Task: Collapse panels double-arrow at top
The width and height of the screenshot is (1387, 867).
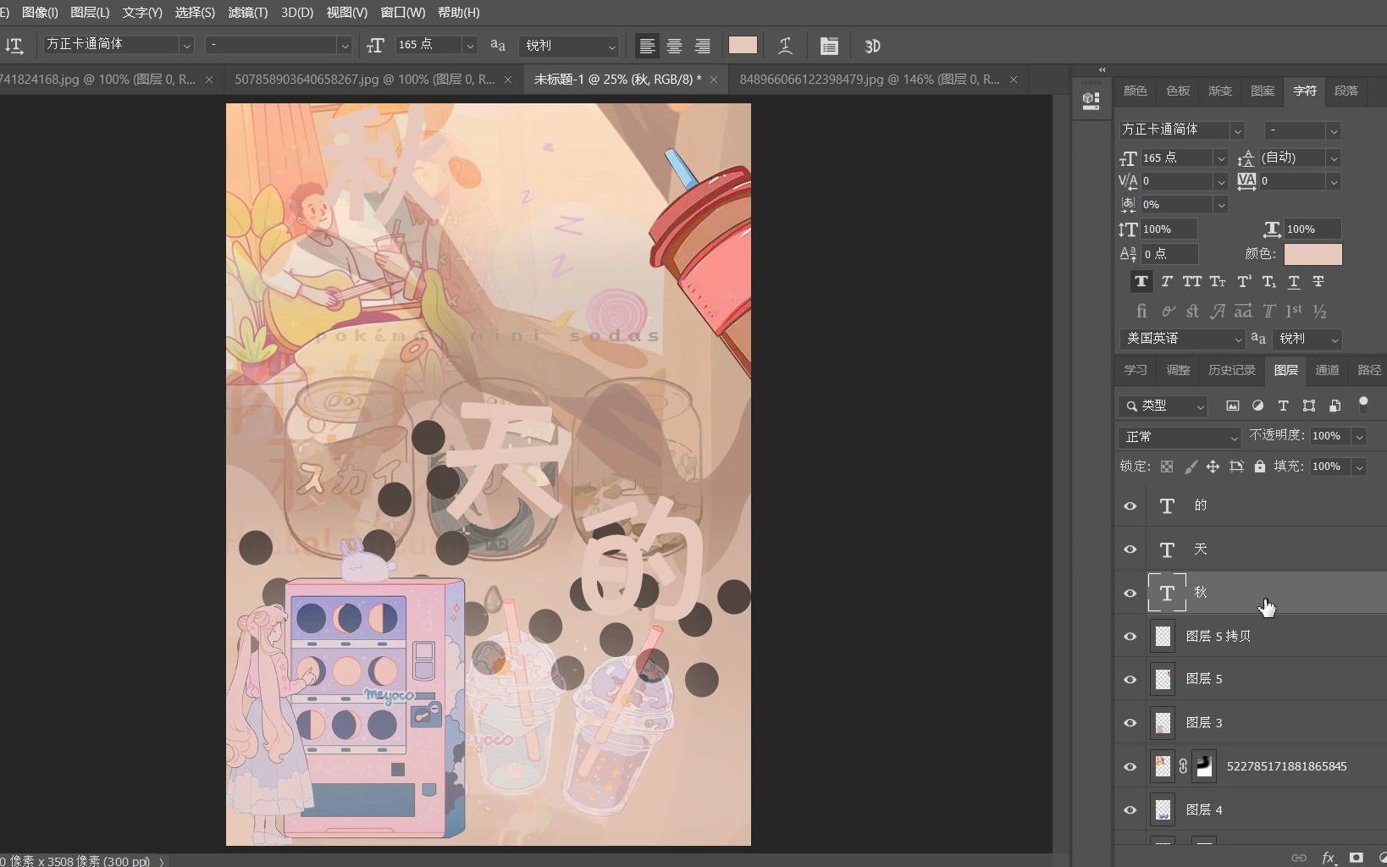Action: click(1102, 69)
